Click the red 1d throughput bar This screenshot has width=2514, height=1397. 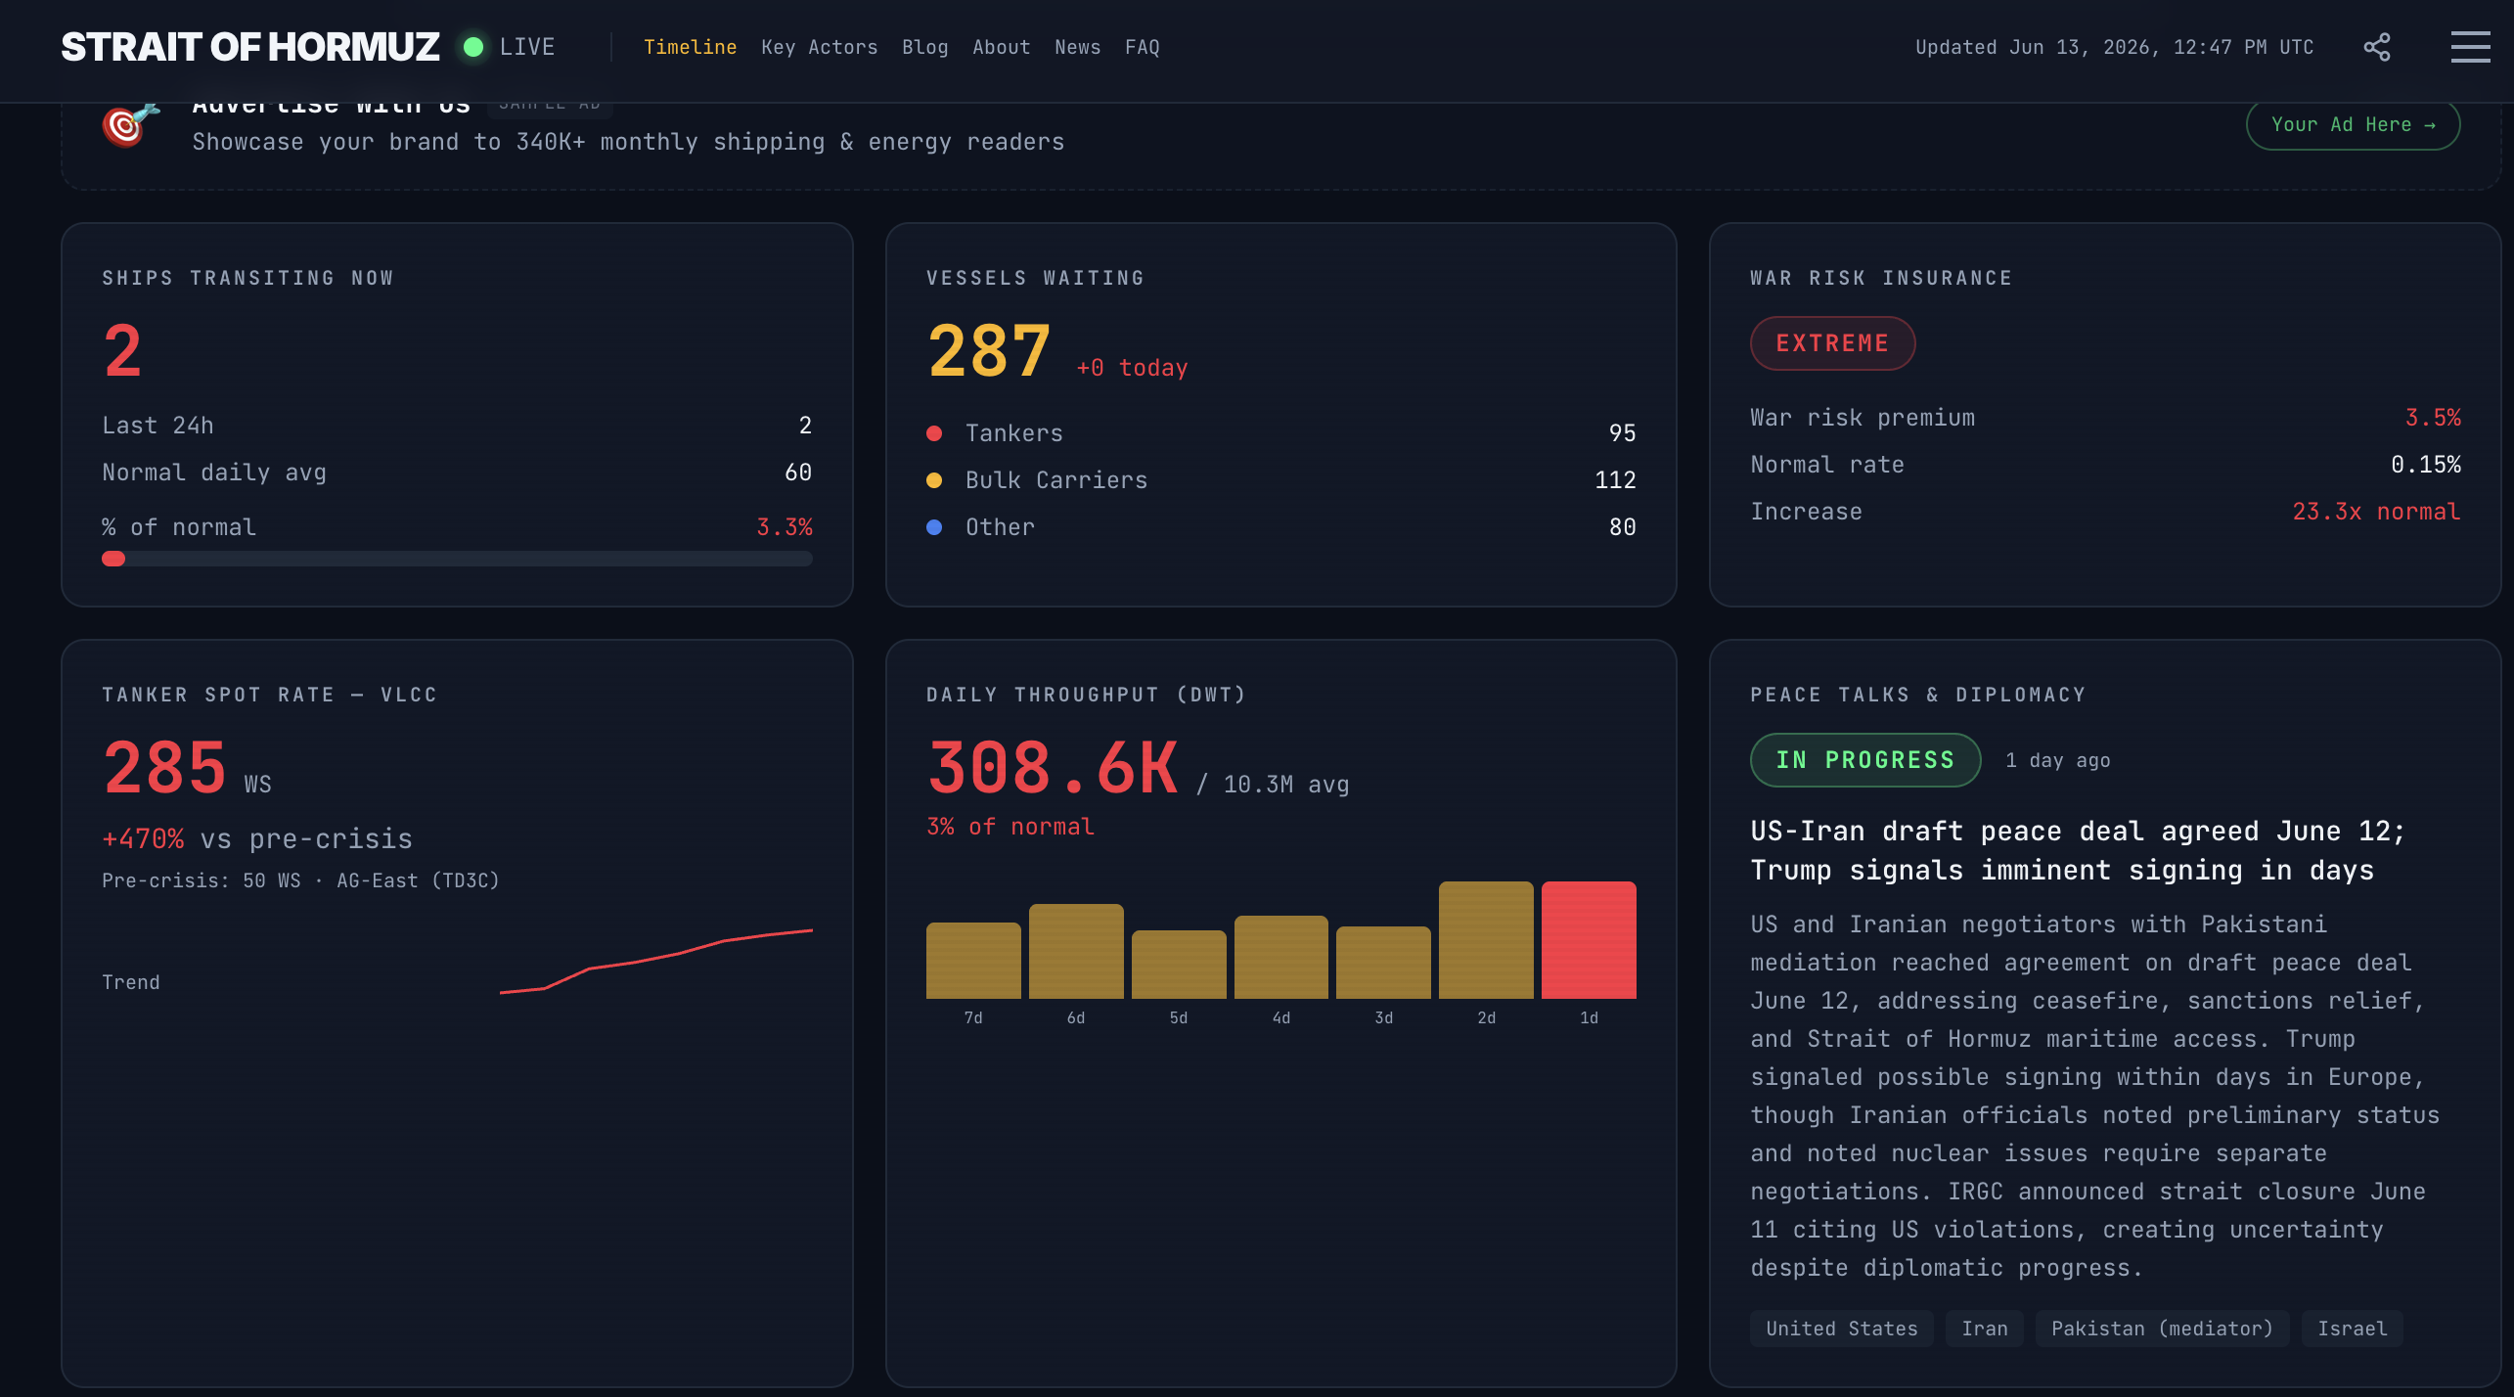click(1589, 940)
